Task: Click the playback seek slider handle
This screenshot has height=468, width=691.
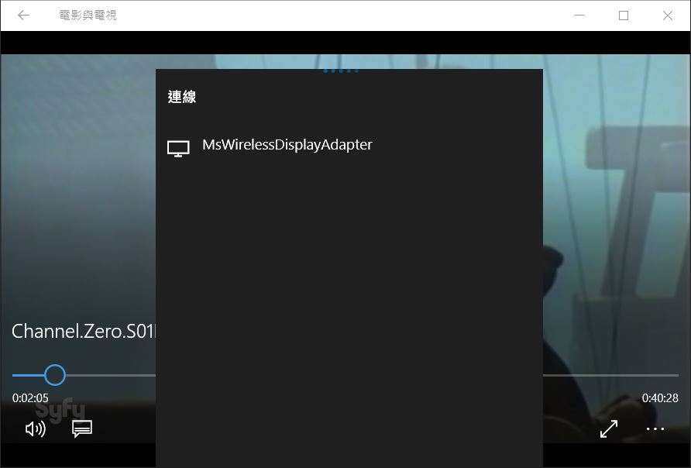Action: click(55, 375)
